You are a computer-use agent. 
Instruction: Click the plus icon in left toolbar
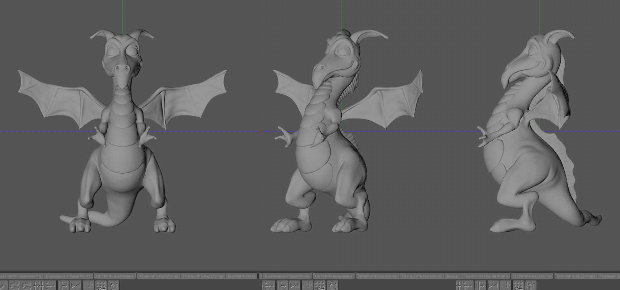point(88,285)
